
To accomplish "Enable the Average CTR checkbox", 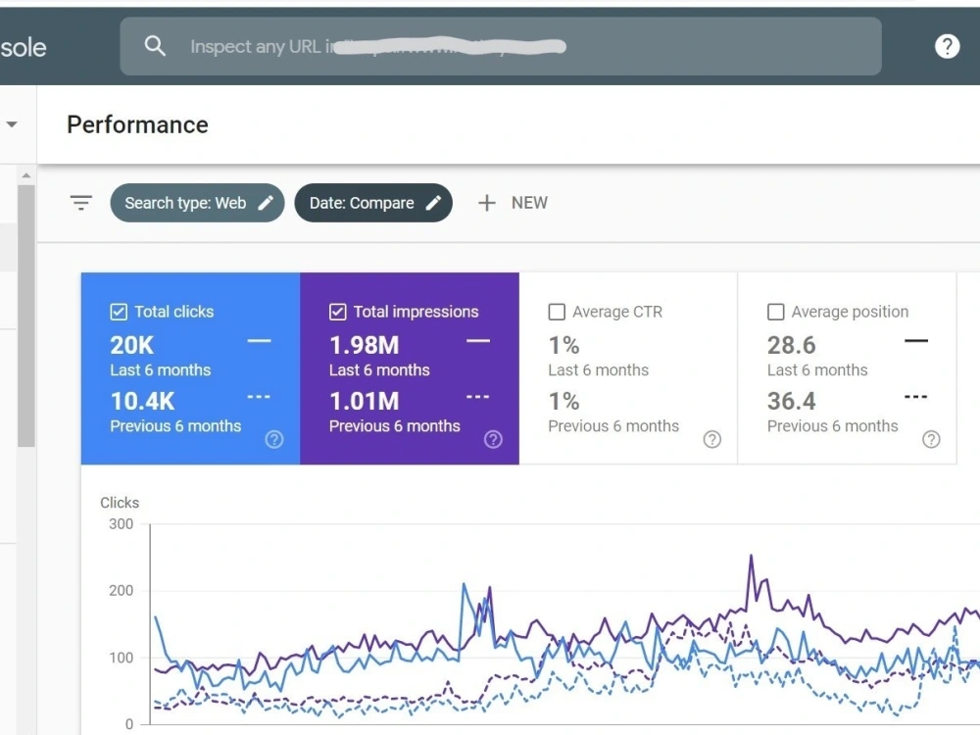I will click(x=557, y=312).
